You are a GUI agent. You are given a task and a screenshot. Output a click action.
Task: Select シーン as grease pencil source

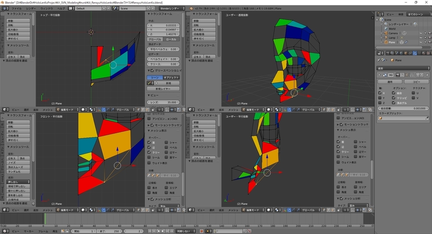[x=155, y=78]
